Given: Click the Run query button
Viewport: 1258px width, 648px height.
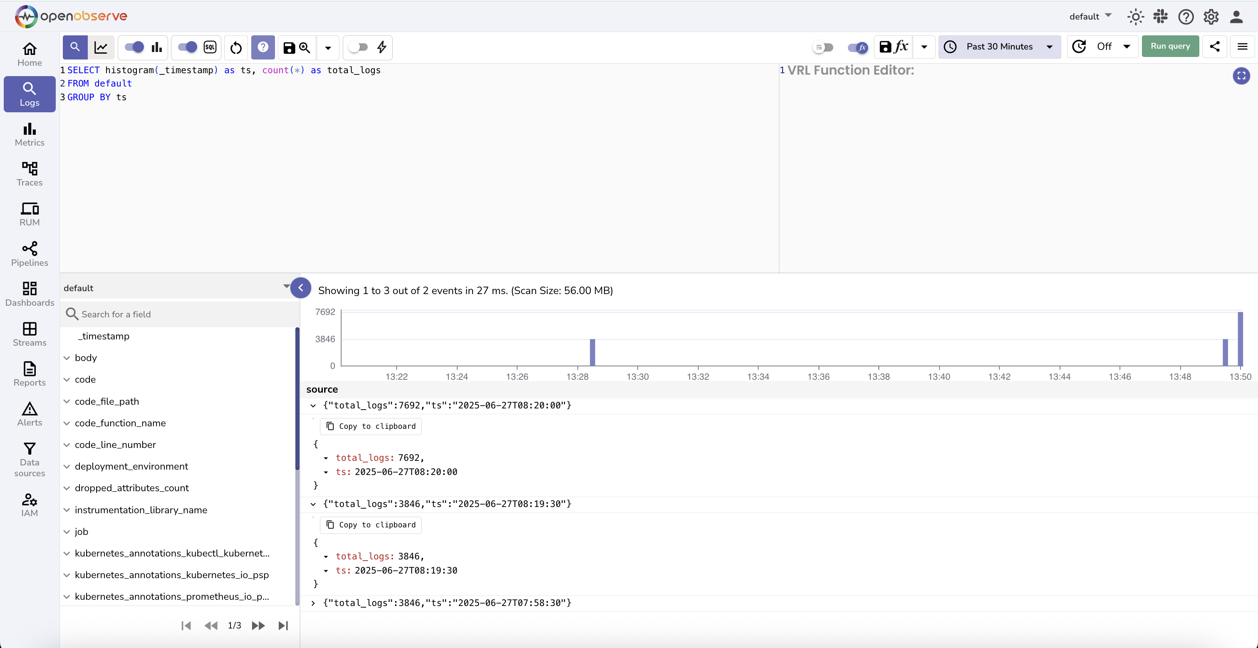Looking at the screenshot, I should click(x=1170, y=47).
